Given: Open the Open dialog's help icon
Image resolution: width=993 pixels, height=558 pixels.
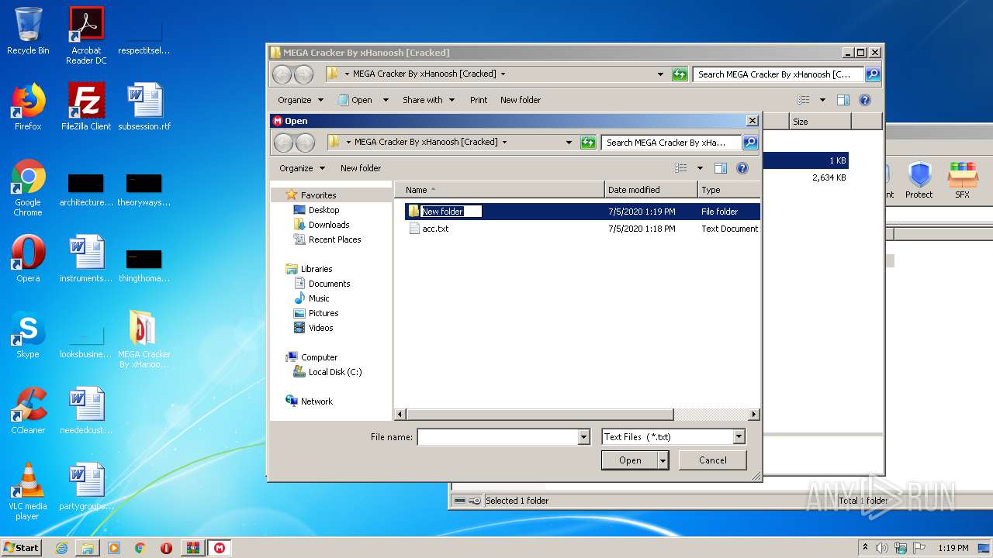Looking at the screenshot, I should [742, 168].
